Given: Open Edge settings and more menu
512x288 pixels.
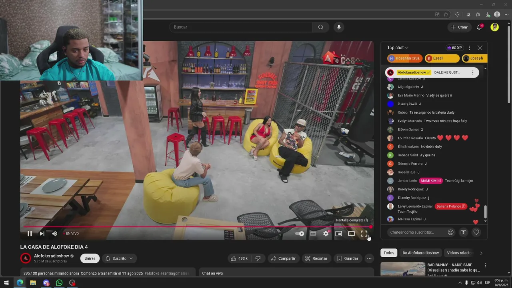Looking at the screenshot, I should pos(506,14).
